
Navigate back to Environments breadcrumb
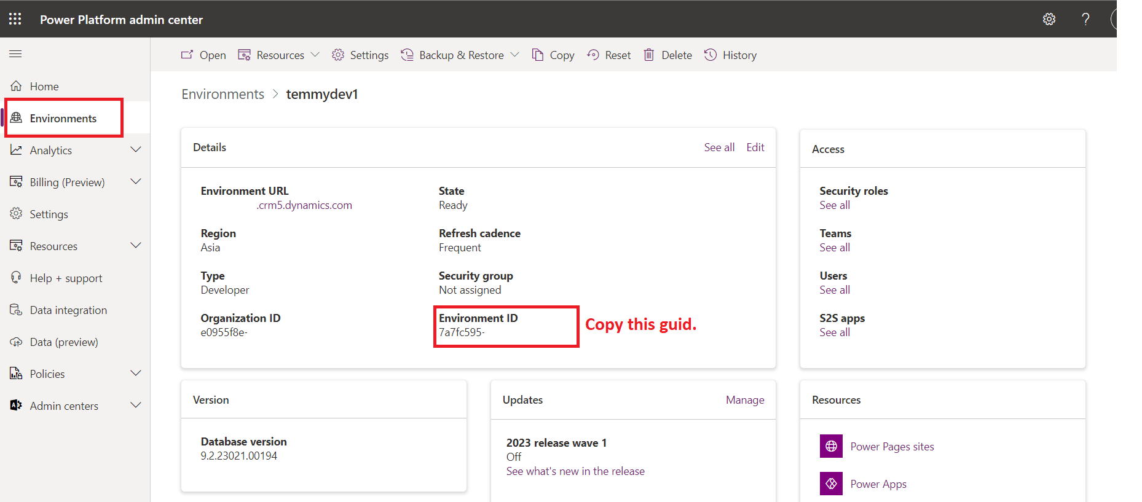click(x=222, y=94)
